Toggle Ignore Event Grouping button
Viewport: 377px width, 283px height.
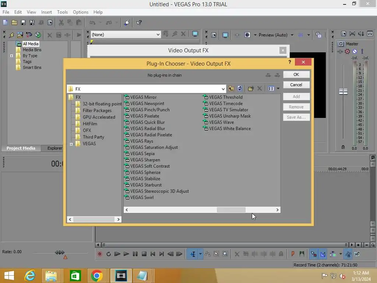(x=357, y=254)
